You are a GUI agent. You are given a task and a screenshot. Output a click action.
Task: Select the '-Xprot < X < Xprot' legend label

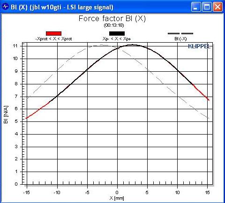point(53,39)
